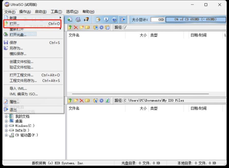Open the 文件(F) menu
This screenshot has width=229, height=168.
(10, 12)
